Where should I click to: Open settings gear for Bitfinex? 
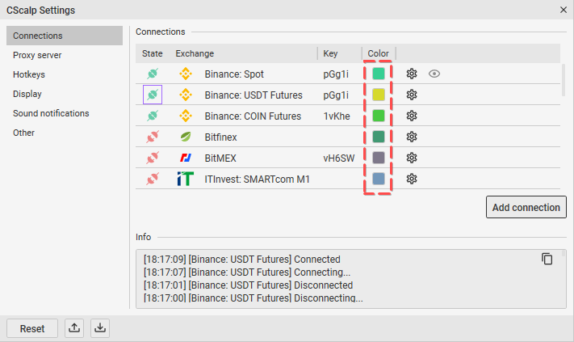click(412, 137)
